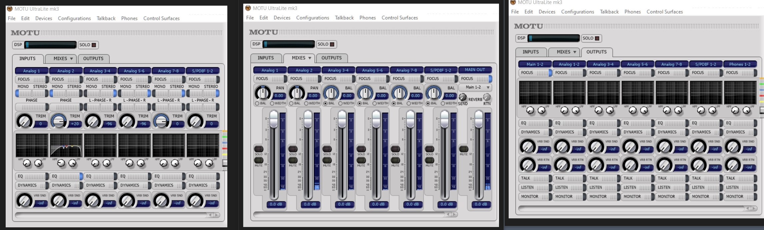The image size is (764, 230).
Task: Click Analog 1 fader handle, middle window
Action: (x=274, y=120)
